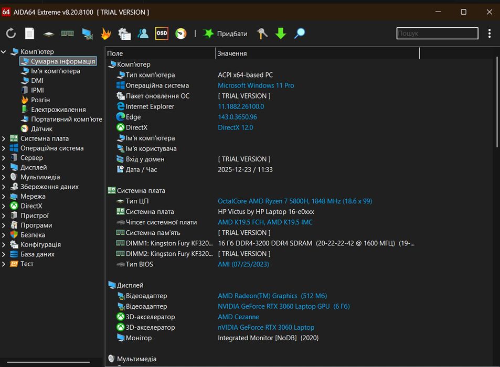Open the OctalCore AMD Ryzen 7 5800H link

click(x=295, y=201)
